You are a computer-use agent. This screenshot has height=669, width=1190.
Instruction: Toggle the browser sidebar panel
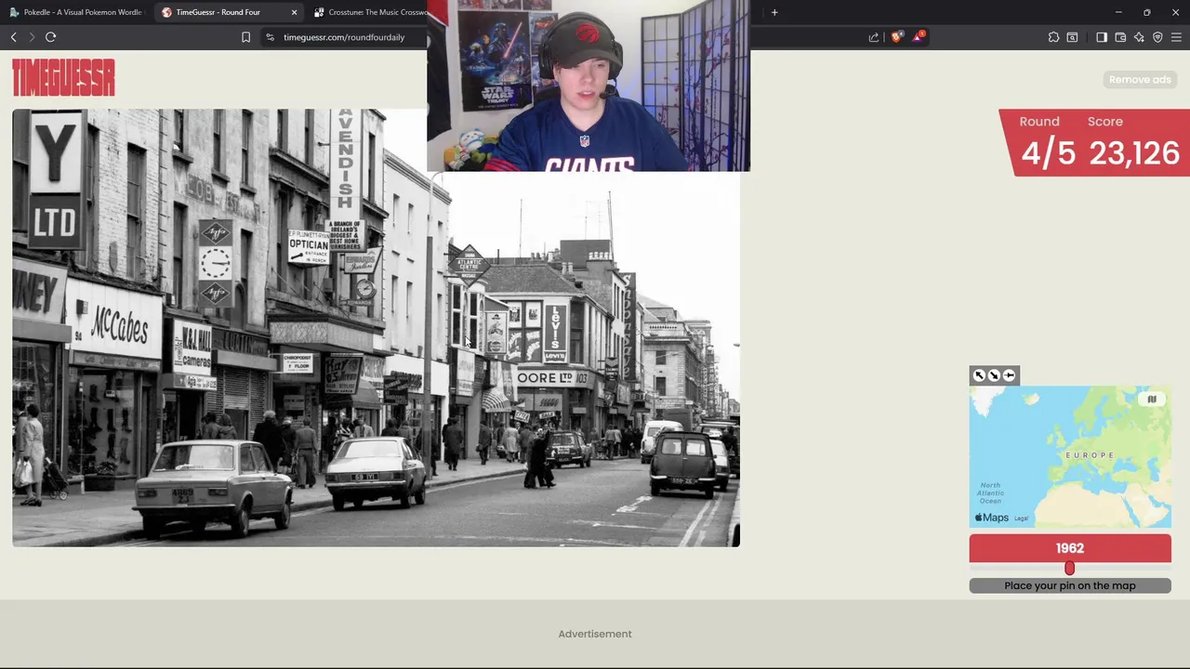pos(1102,37)
